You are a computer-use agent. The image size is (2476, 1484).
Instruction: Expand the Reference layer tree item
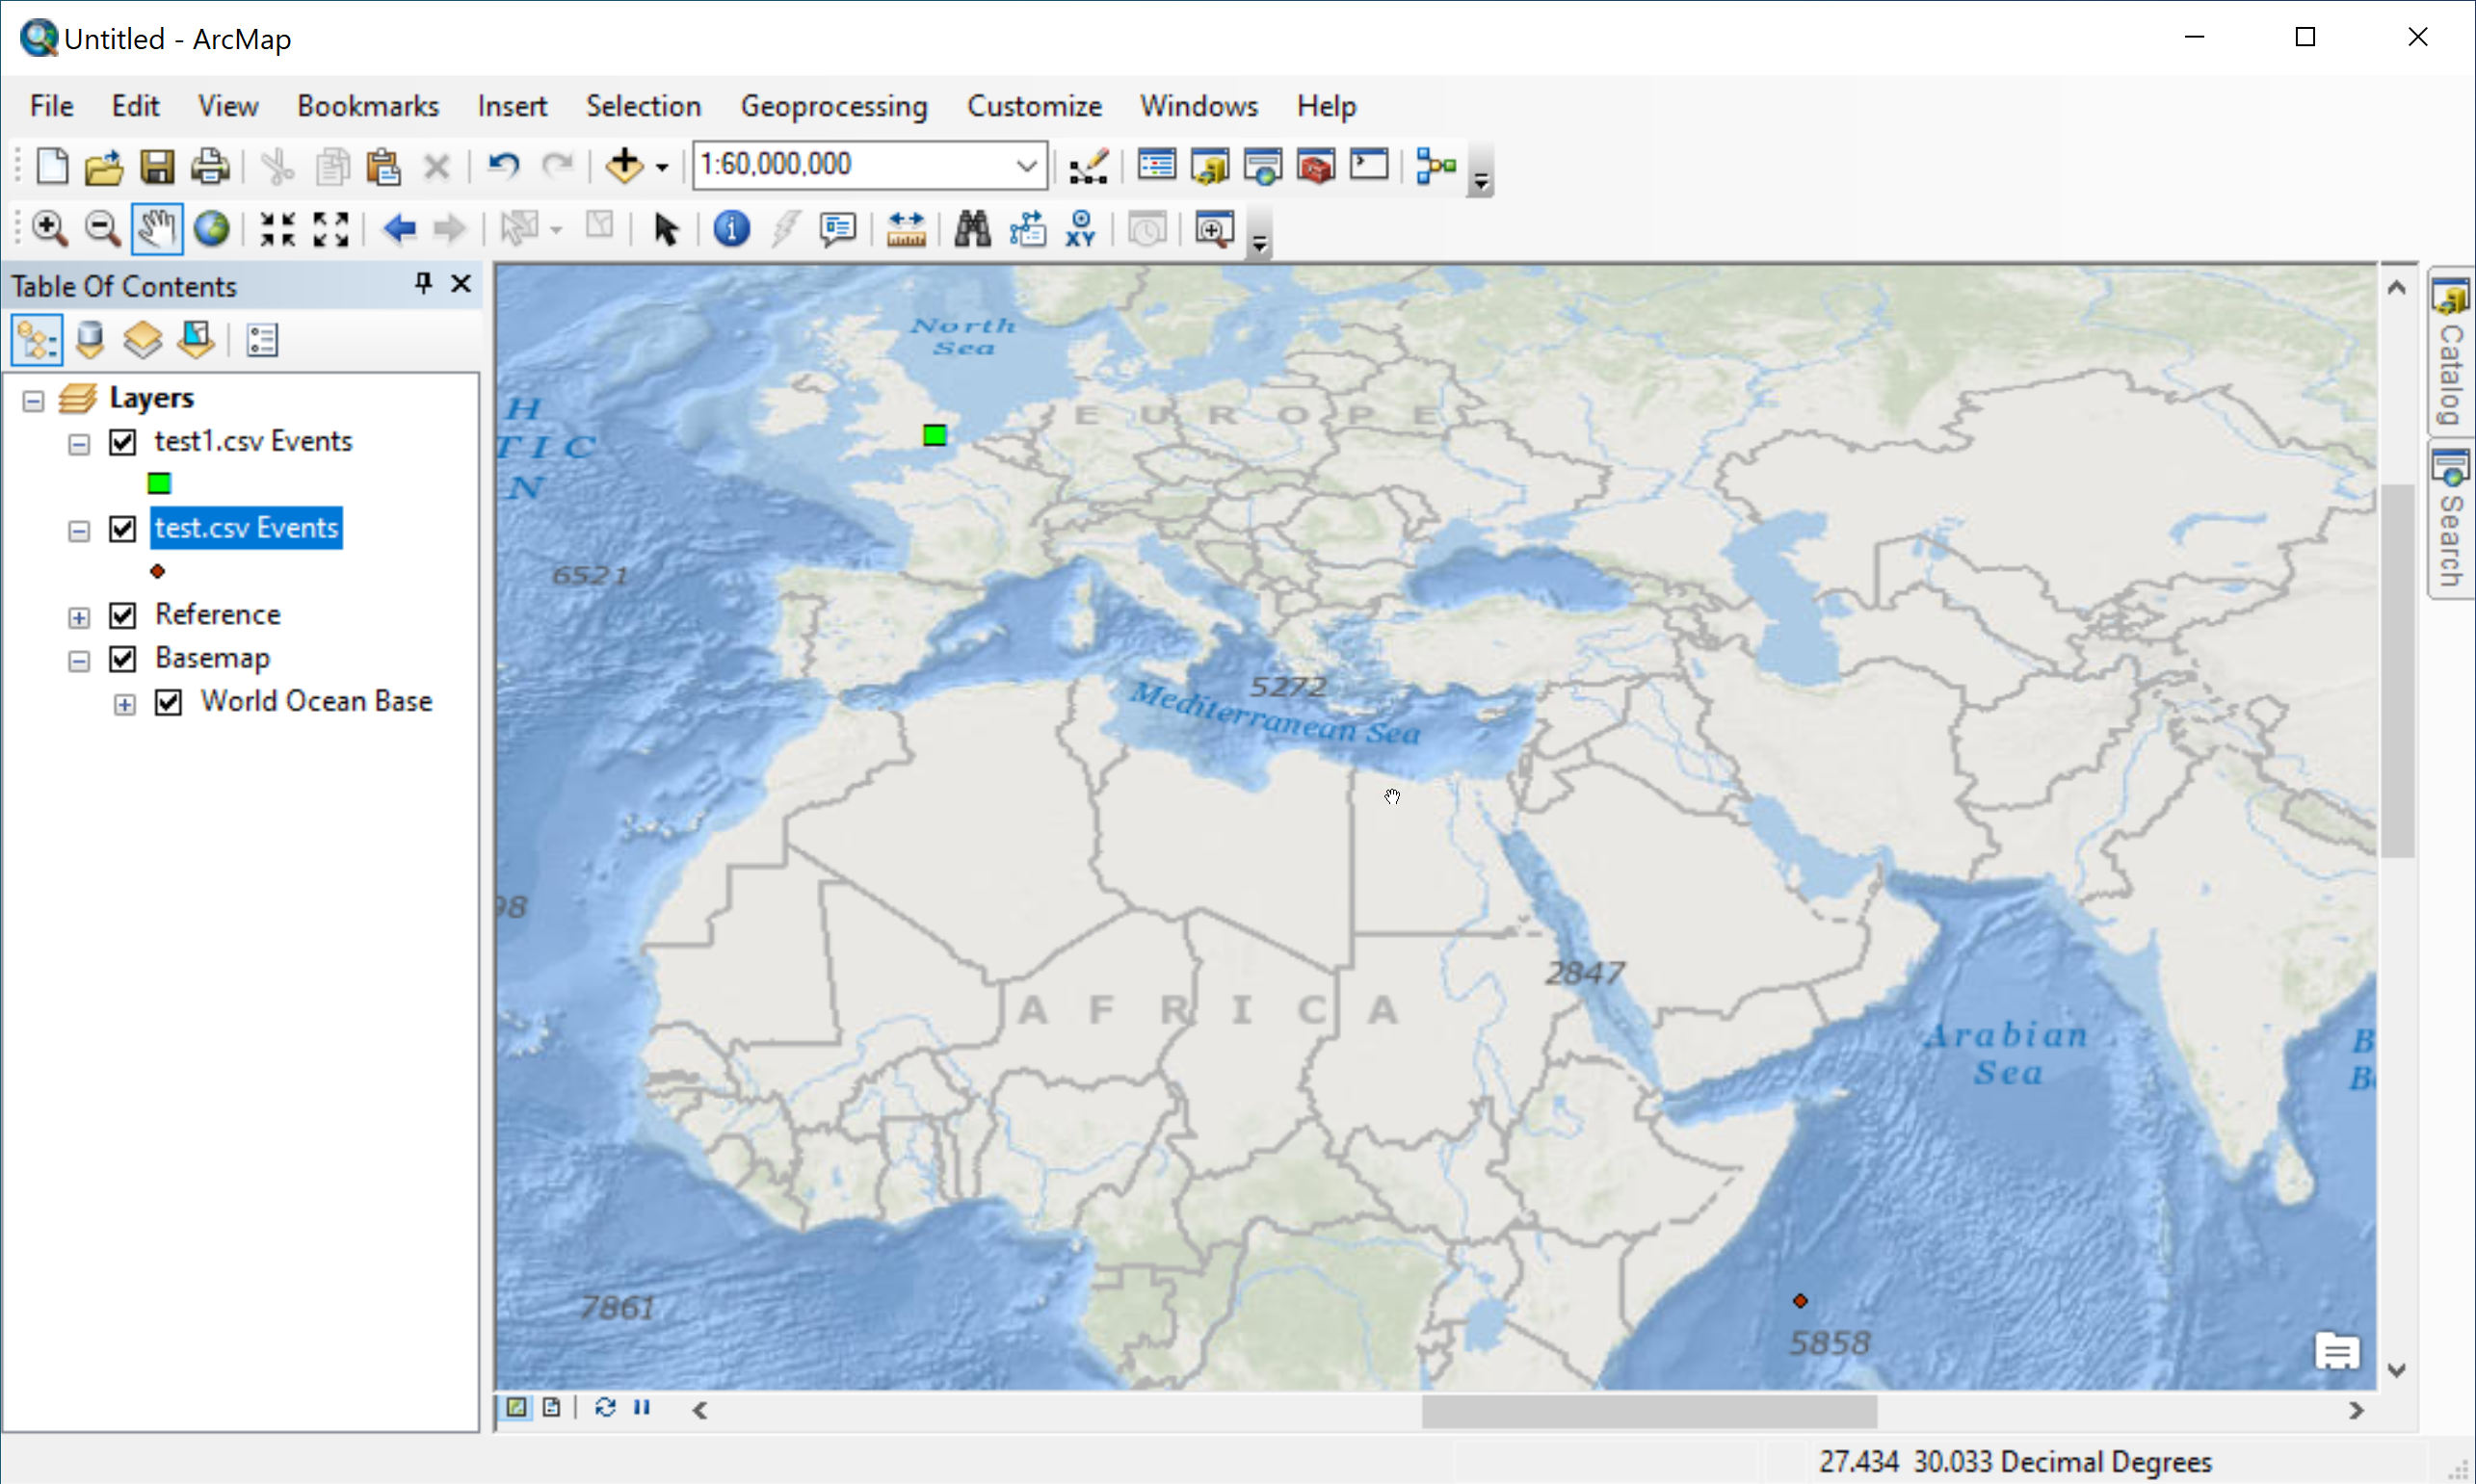tap(79, 617)
